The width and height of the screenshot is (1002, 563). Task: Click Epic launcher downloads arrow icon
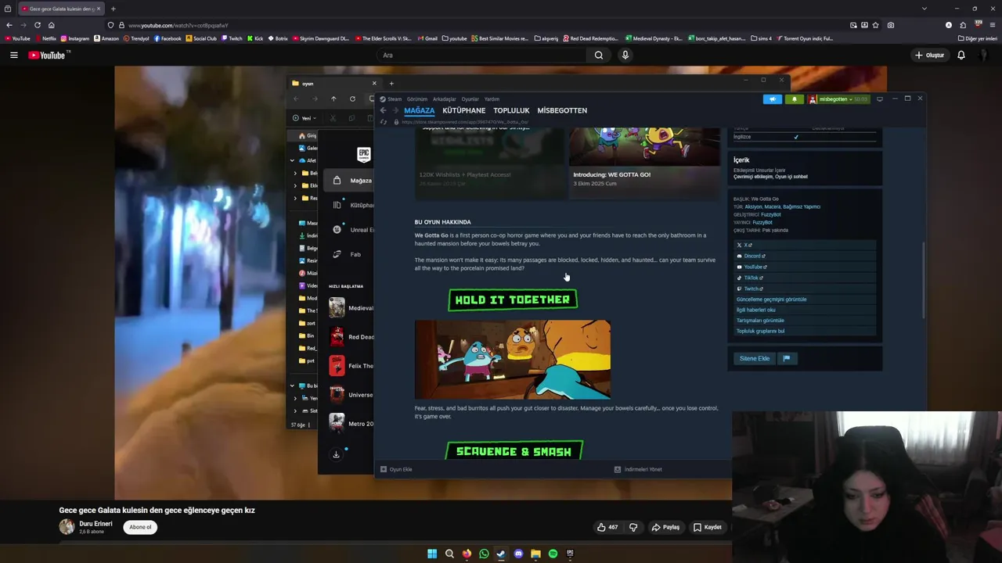[336, 454]
